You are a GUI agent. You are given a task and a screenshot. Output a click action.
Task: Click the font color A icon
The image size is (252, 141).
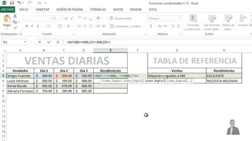click(x=69, y=26)
